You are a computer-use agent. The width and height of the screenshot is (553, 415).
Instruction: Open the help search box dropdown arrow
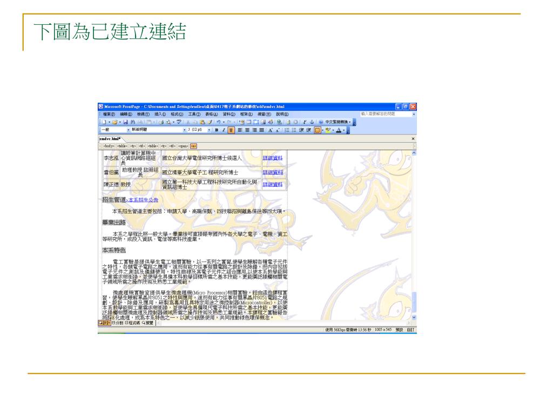pos(414,114)
